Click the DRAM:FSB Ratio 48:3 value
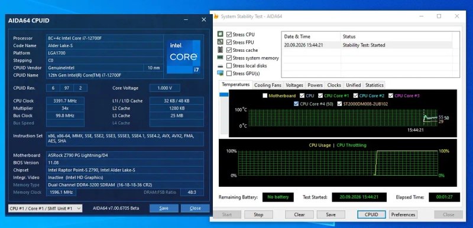The height and width of the screenshot is (228, 473). click(192, 192)
